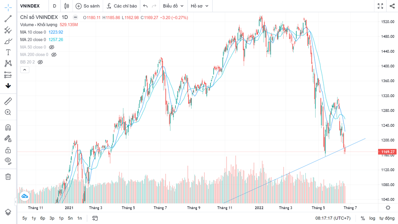398x224 pixels.
Task: Open the Biểu đồ dropdown menu
Action: (173, 6)
